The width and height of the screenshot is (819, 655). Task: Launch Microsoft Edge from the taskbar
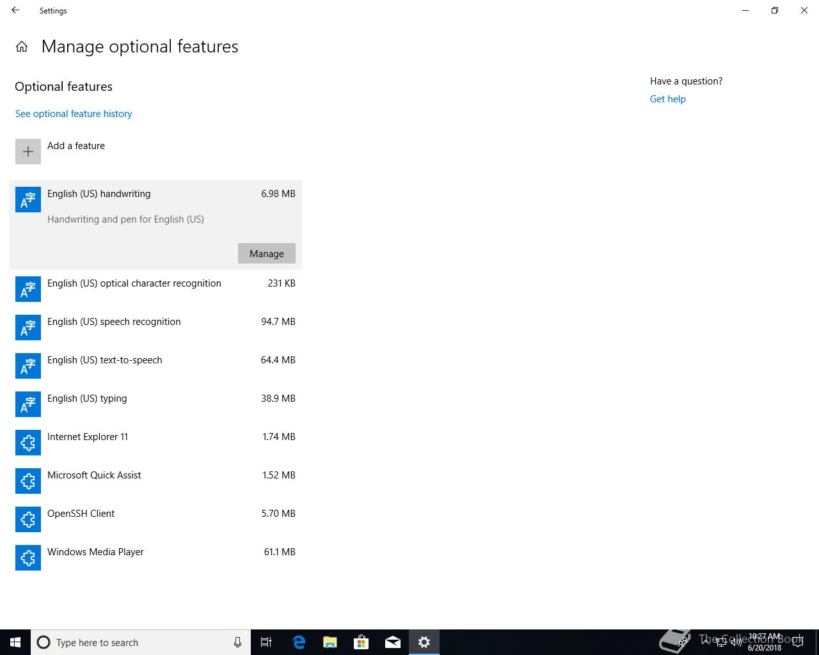[x=299, y=642]
